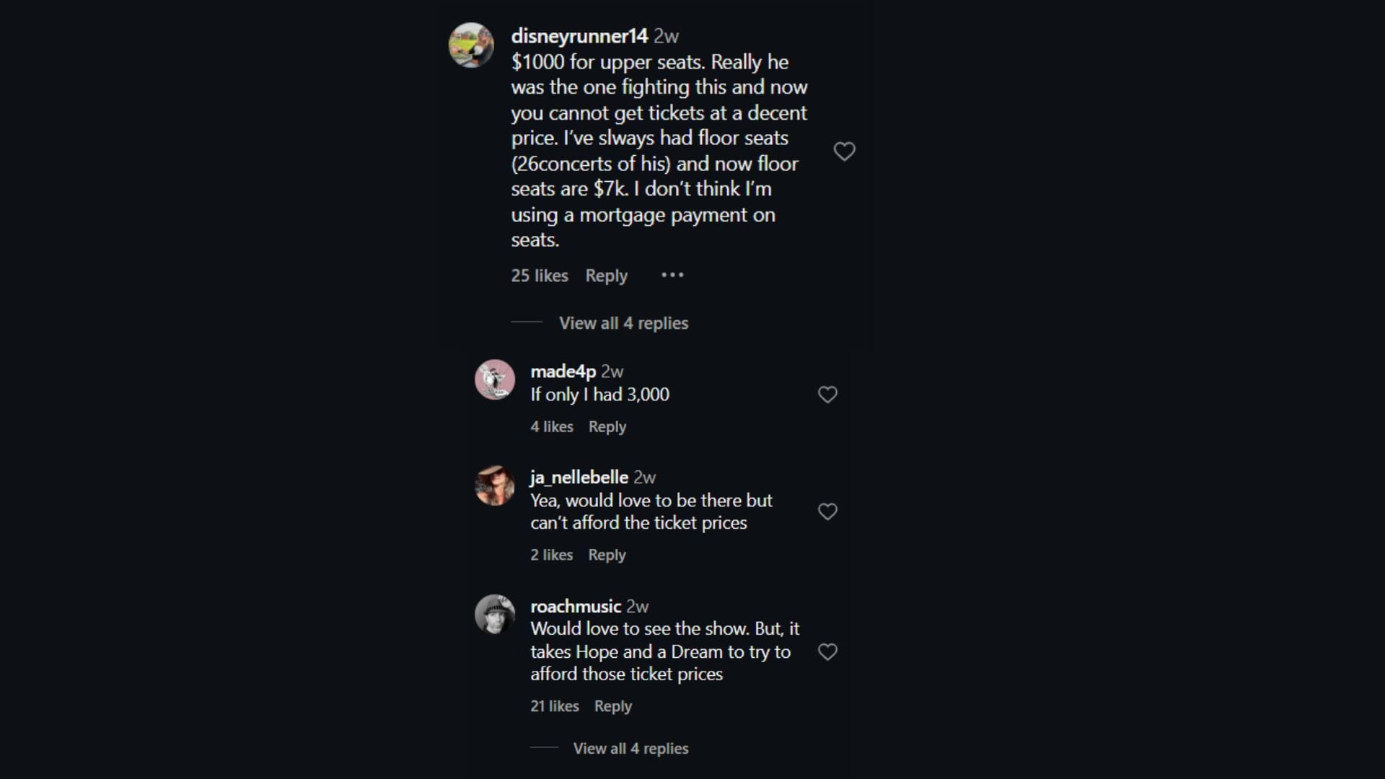Expand all 4 replies under disneyrunner14's comment
Viewport: 1385px width, 779px height.
[x=623, y=323]
